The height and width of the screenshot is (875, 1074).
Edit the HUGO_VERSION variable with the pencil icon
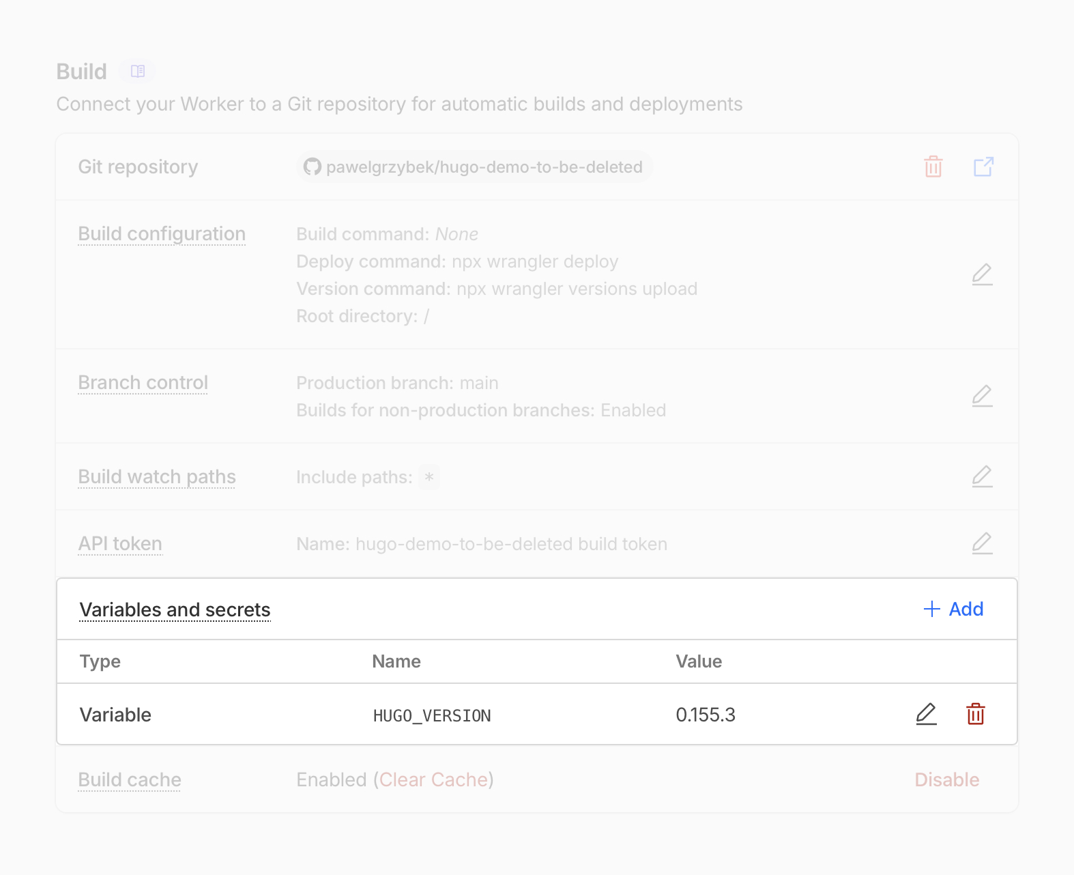point(925,715)
